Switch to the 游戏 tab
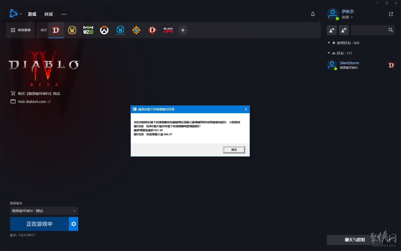The image size is (401, 251). click(32, 14)
